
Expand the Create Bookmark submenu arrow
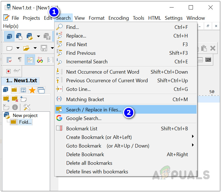tap(193, 136)
